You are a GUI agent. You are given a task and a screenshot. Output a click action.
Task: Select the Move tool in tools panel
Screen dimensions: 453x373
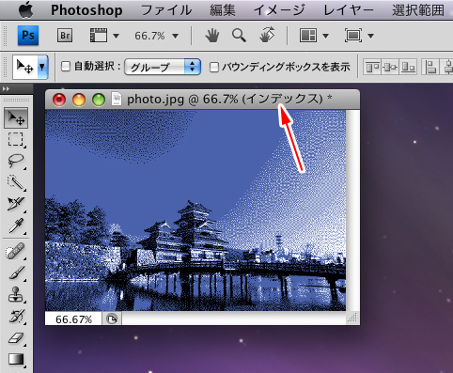tap(16, 117)
